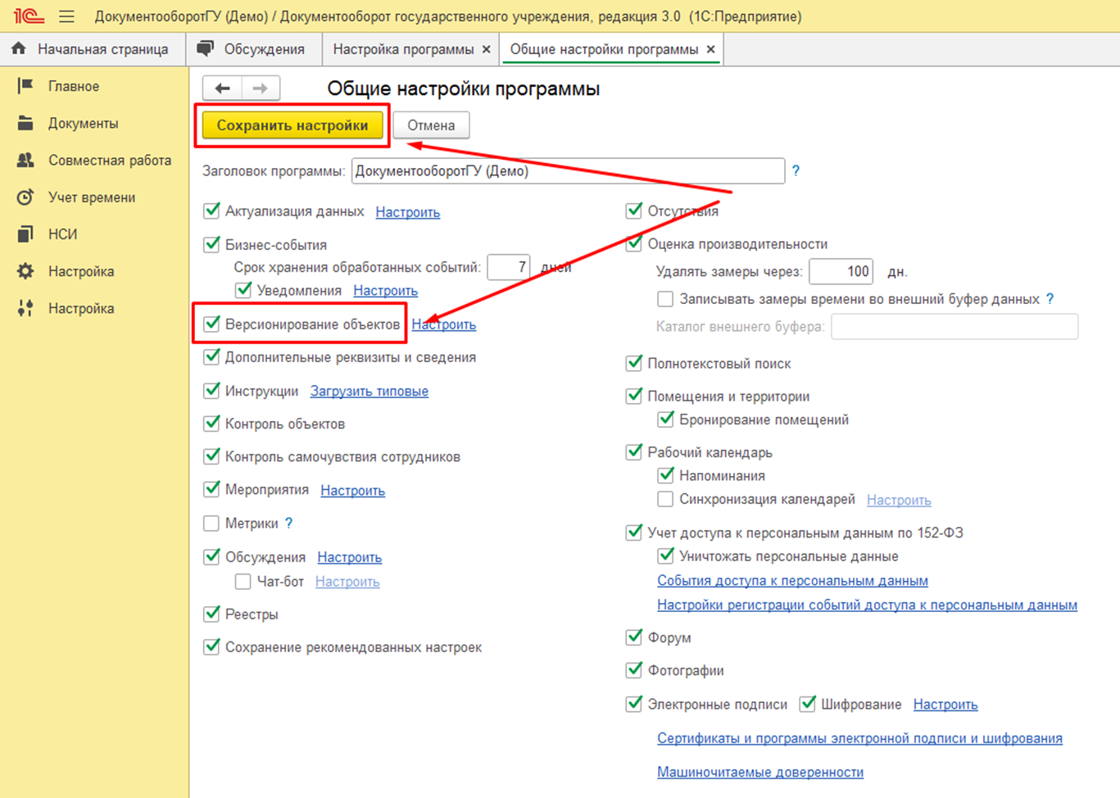Screen dimensions: 1120x798
Task: Toggle the Отсутствия checkbox
Action: (x=633, y=211)
